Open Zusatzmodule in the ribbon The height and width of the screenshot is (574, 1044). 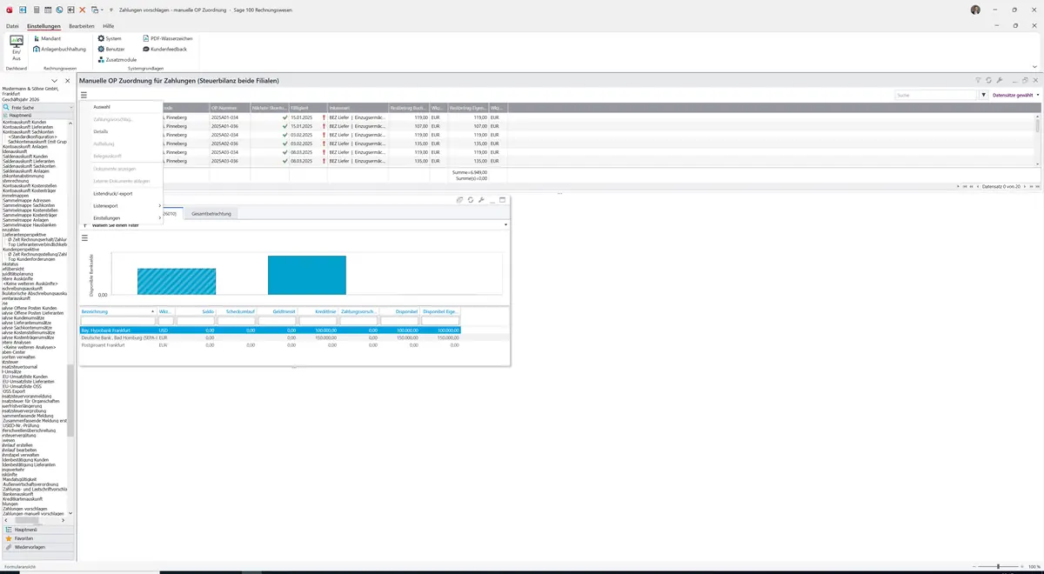tap(117, 59)
